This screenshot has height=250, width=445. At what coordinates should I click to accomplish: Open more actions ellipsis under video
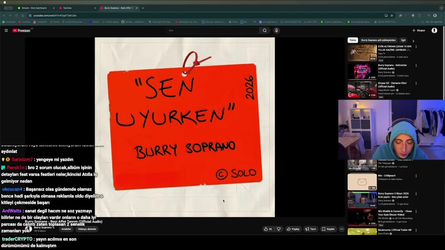341,229
